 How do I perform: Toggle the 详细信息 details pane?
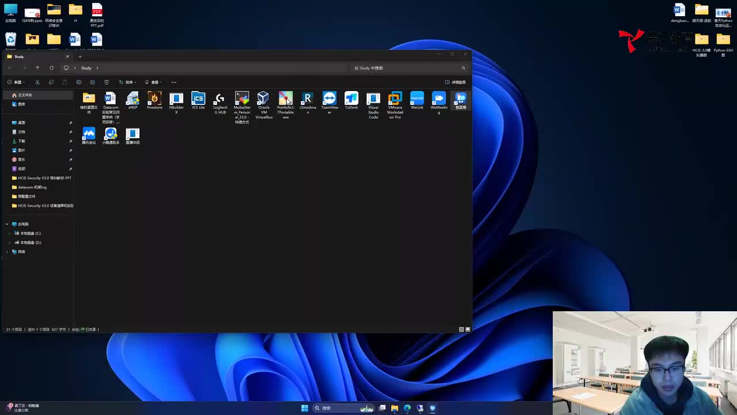click(x=455, y=82)
